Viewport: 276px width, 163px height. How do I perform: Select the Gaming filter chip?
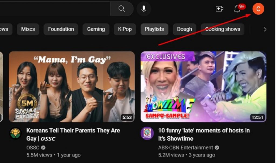96,29
